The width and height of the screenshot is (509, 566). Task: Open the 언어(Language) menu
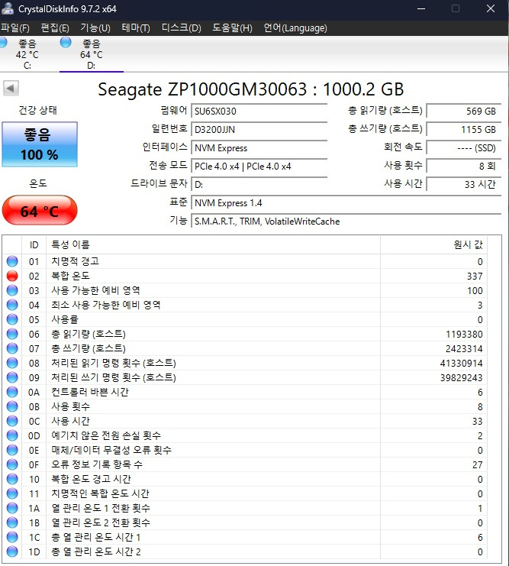[x=295, y=27]
